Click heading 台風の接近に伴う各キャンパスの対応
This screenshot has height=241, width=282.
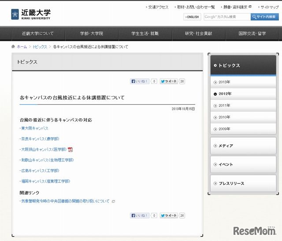[56, 120]
